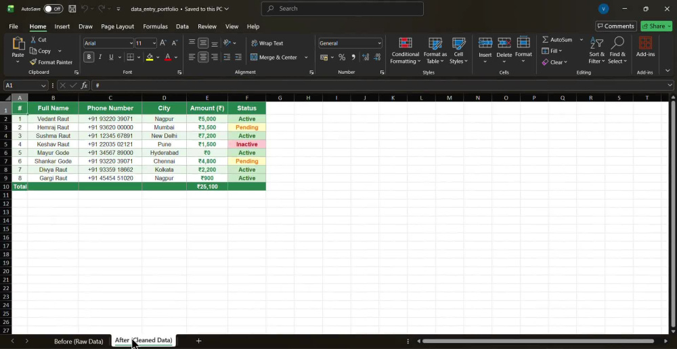Click the Insert cells icon

(x=485, y=43)
